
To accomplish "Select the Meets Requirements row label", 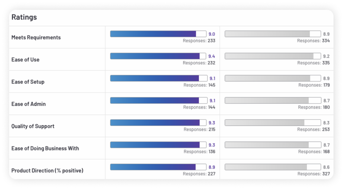I will [x=36, y=38].
